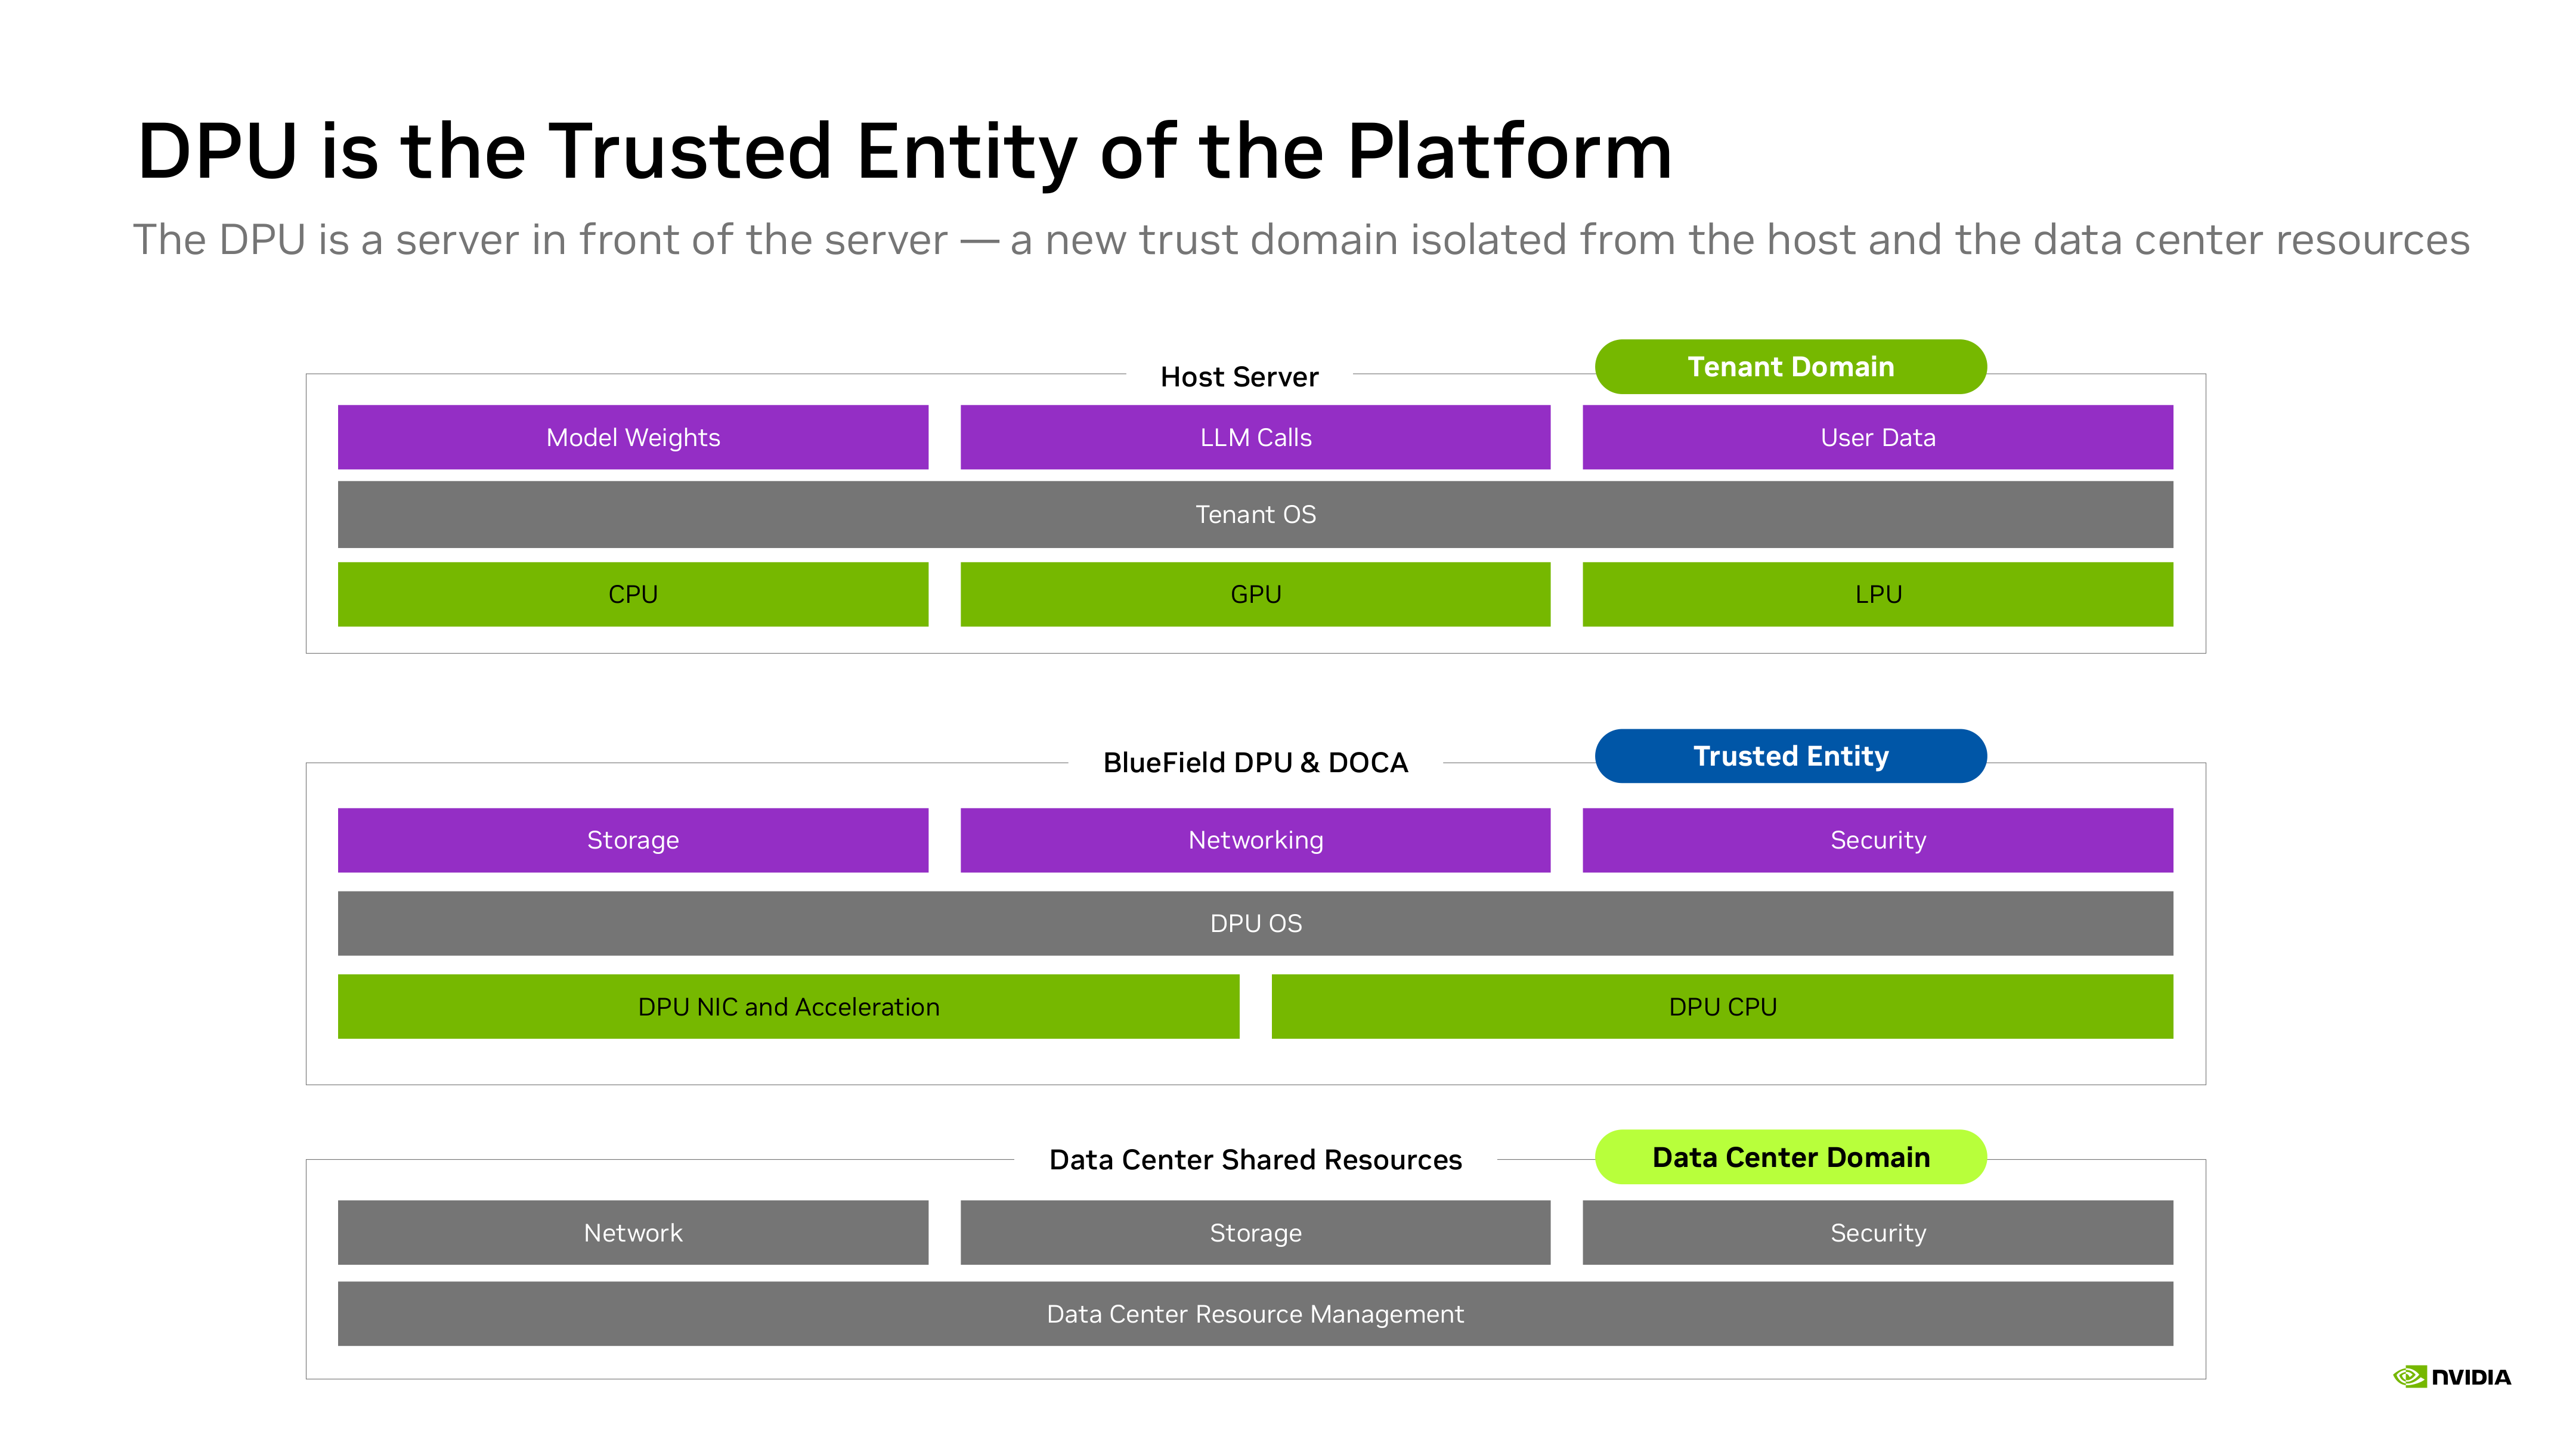Select the Trusted Entity badge
Screen dimensions: 2576x1449
tap(1790, 756)
